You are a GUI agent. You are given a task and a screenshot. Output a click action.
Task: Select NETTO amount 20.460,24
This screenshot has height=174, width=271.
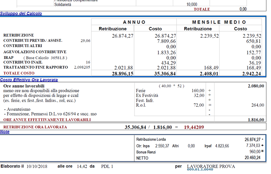[252, 158]
